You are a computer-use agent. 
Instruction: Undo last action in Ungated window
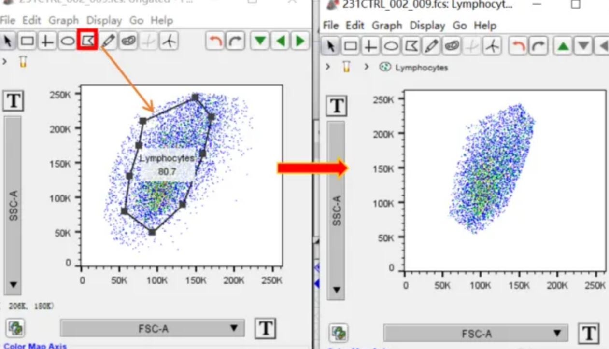214,41
